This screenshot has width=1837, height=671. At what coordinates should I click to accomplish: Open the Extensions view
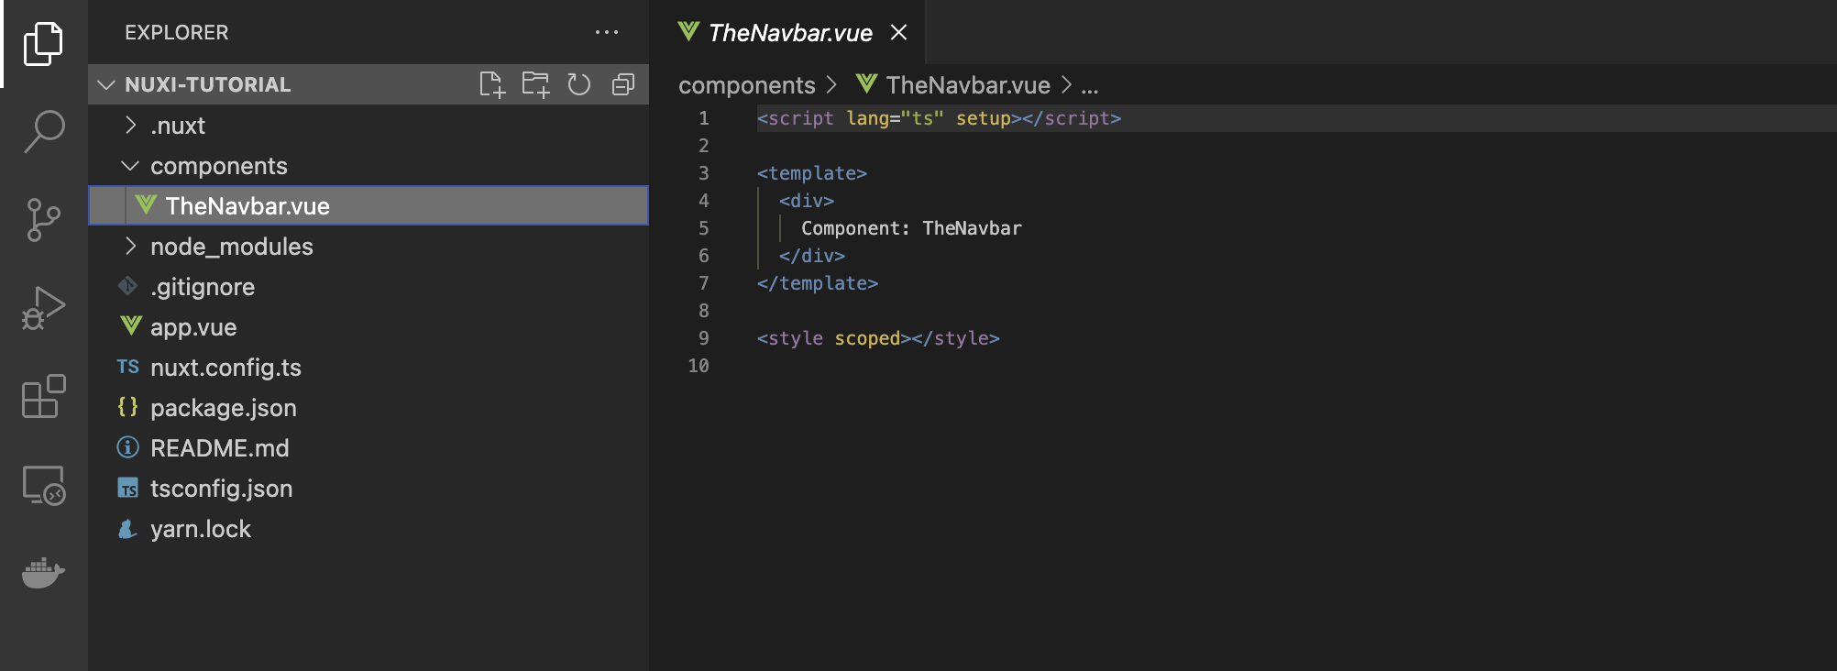point(43,396)
